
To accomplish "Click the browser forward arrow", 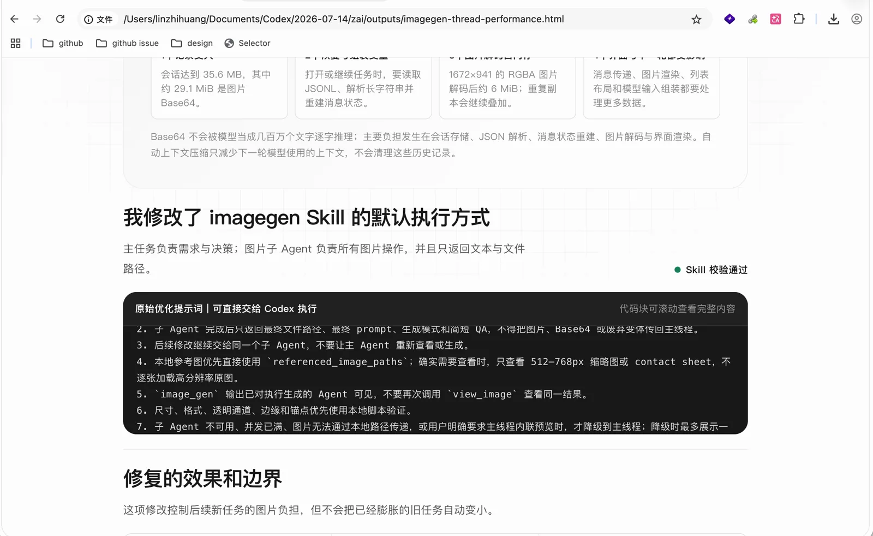I will (37, 19).
